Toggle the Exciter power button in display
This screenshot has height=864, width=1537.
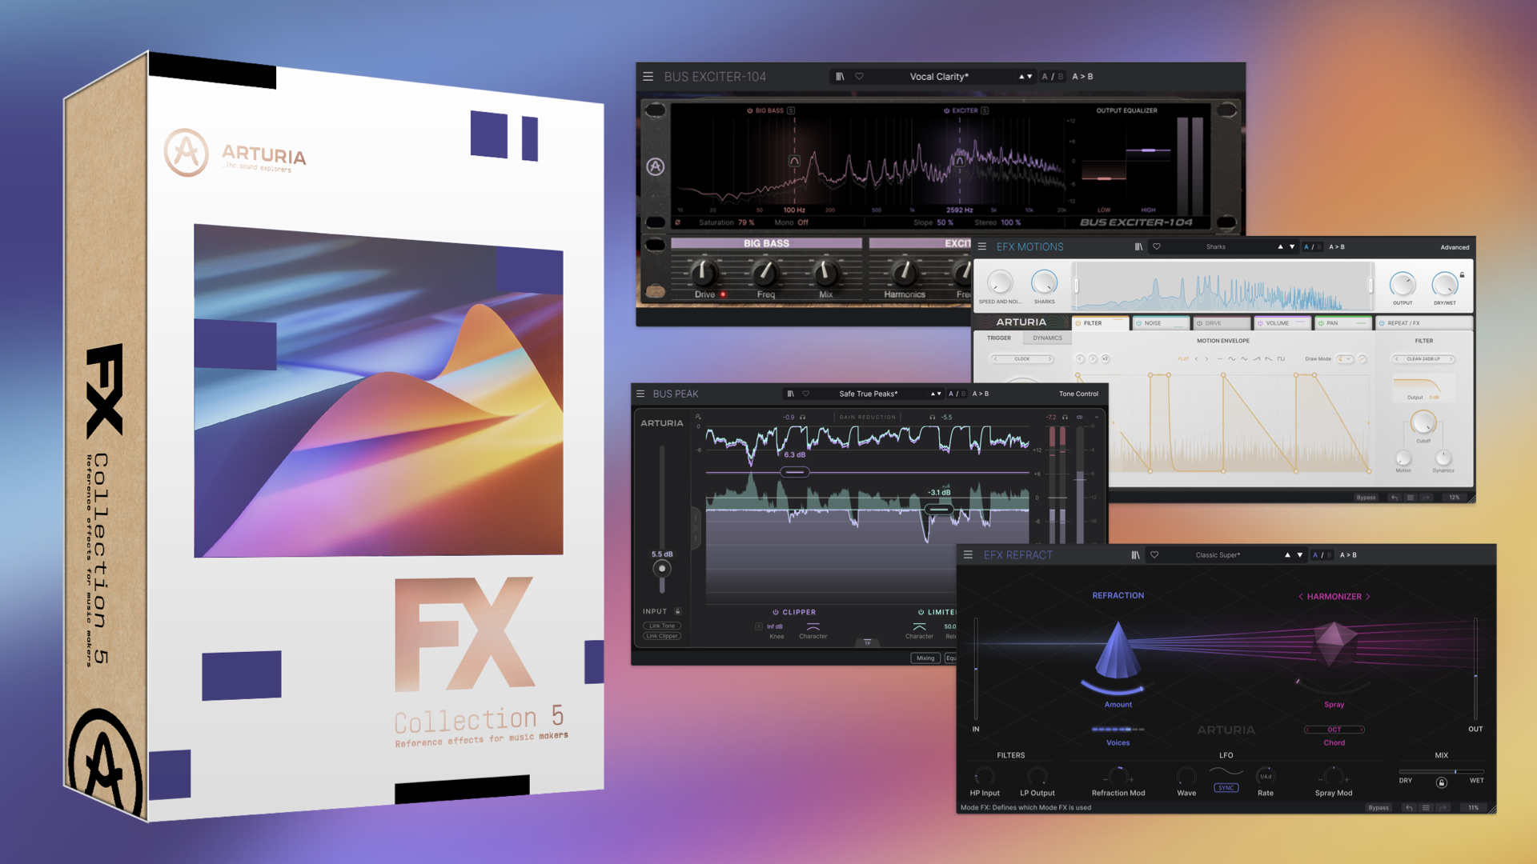(x=946, y=110)
